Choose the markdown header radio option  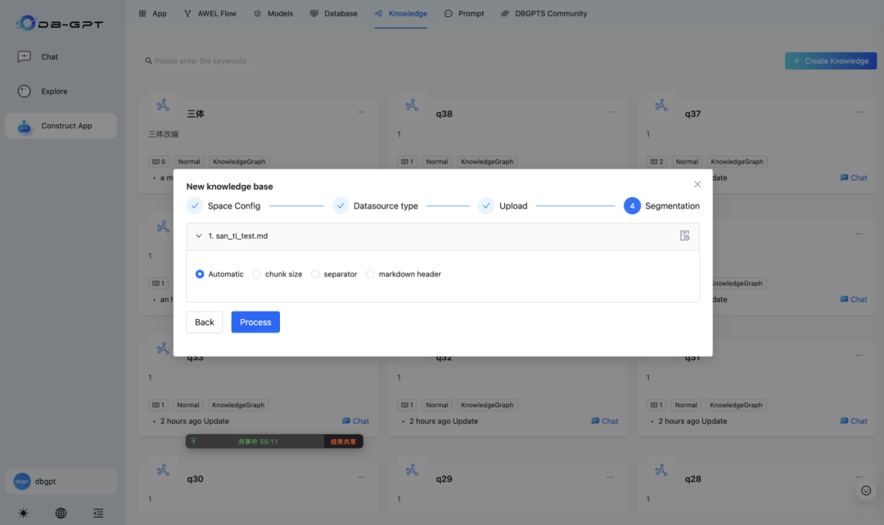coord(403,274)
